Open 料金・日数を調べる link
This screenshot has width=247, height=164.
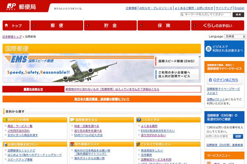click(86, 126)
